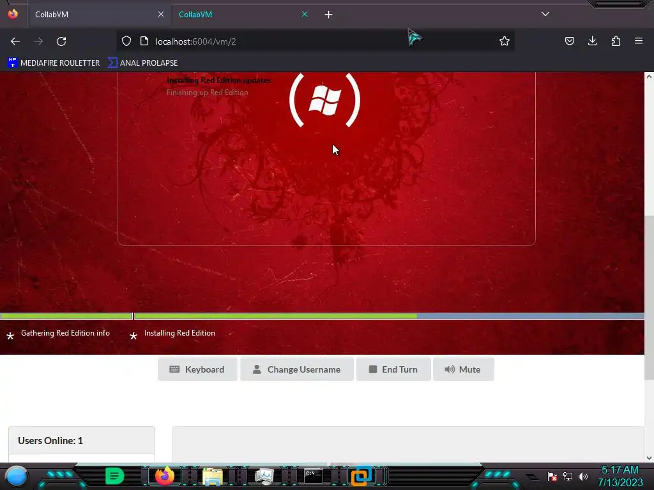The height and width of the screenshot is (490, 654).
Task: Switch to the first CollabVM tab
Action: click(x=98, y=15)
